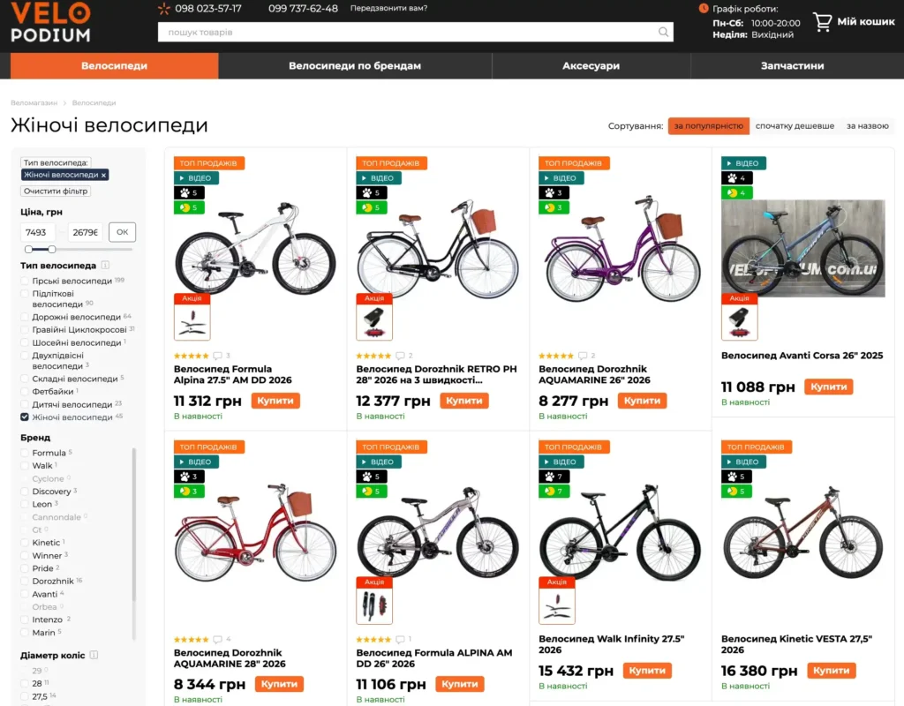This screenshot has width=904, height=706.
Task: Click the info icon beside Тип велосипеда
Action: 105,265
